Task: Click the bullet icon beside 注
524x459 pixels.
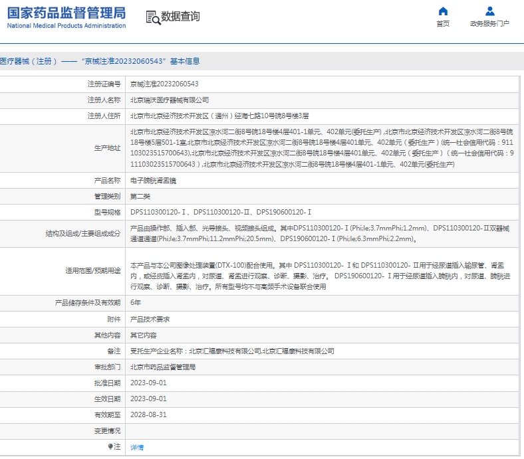Action: [110, 446]
